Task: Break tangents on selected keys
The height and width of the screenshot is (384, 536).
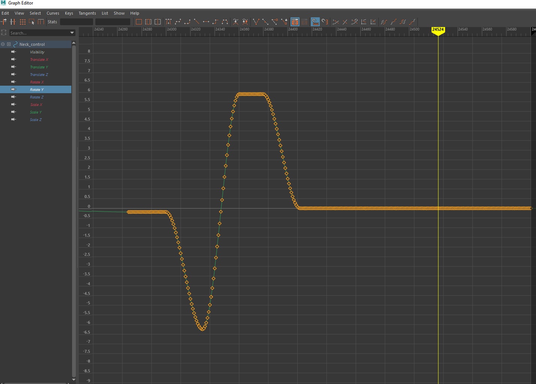Action: [256, 22]
